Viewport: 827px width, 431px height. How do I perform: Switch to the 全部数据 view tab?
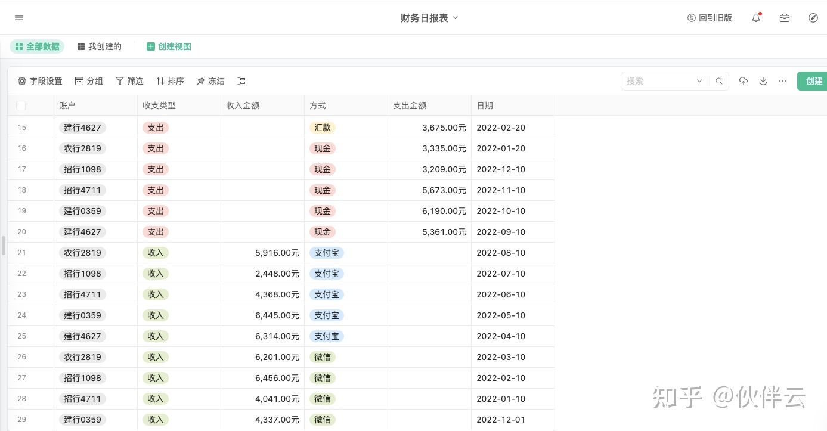pyautogui.click(x=37, y=46)
